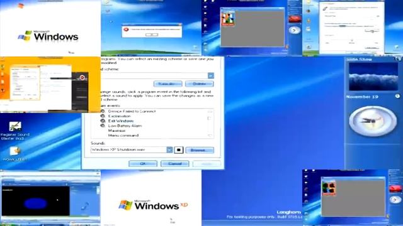Click speaker icon beside Exit Windows event

(x=103, y=121)
